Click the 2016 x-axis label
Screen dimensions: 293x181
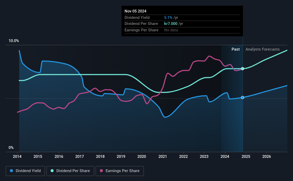point(59,156)
